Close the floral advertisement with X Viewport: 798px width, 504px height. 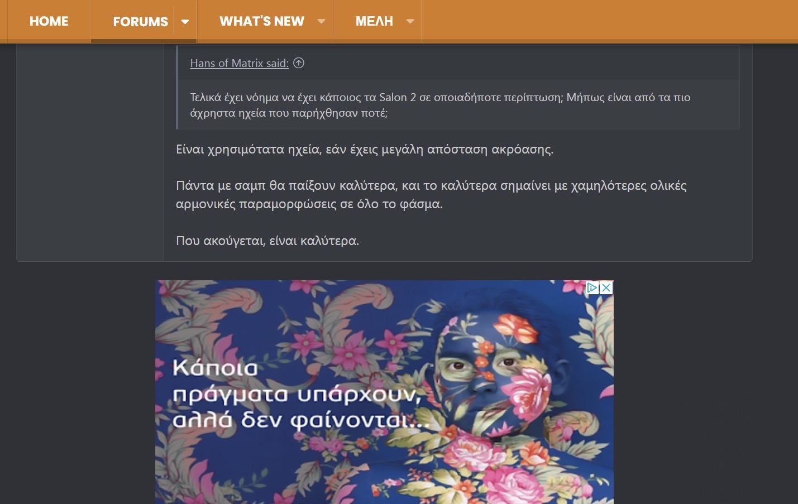point(606,287)
